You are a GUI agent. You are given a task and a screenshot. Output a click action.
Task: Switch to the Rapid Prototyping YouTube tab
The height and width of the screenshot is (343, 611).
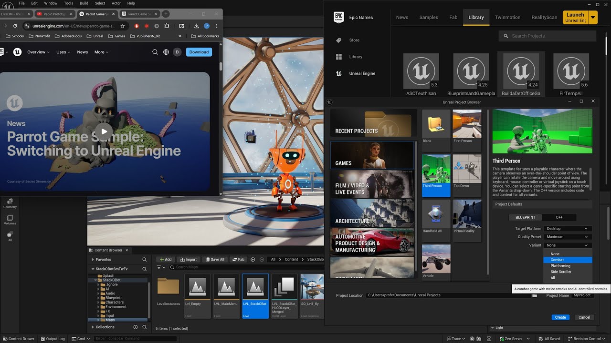click(x=55, y=14)
